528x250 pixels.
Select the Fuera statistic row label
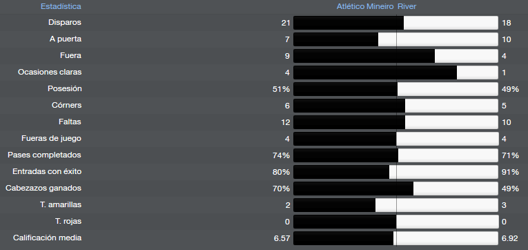pos(70,55)
